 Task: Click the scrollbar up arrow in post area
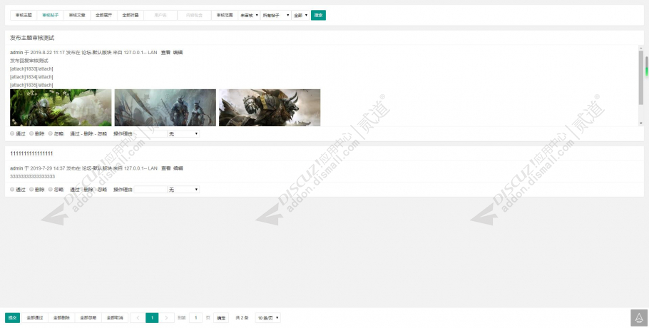pos(641,48)
